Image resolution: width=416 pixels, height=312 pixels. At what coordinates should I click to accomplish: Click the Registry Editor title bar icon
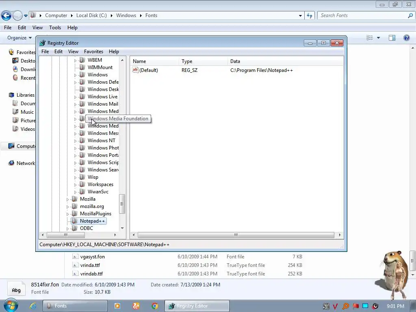[42, 43]
